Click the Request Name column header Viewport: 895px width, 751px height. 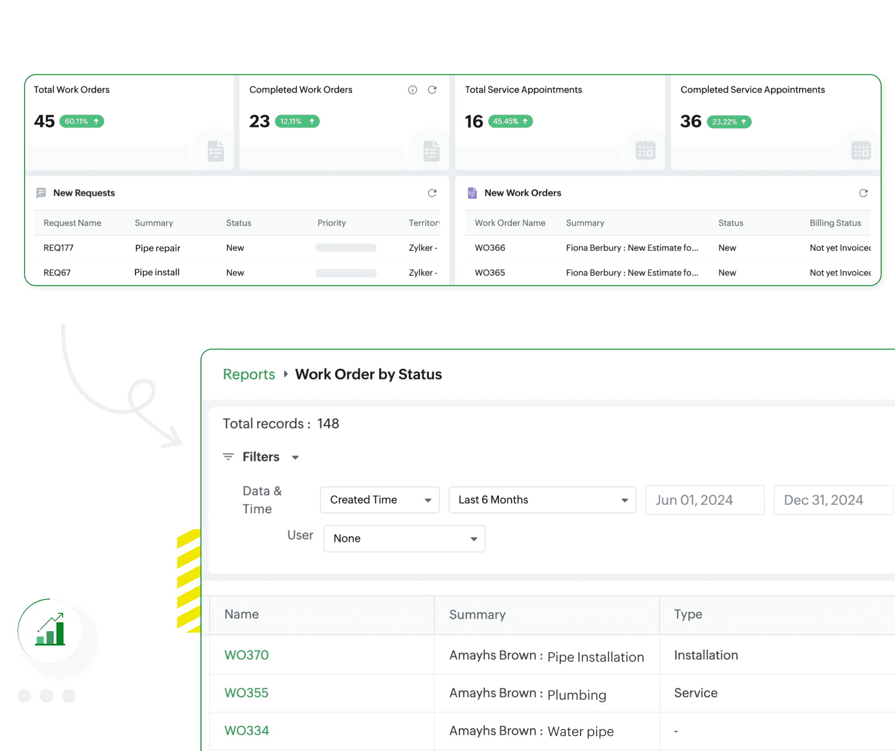coord(72,223)
